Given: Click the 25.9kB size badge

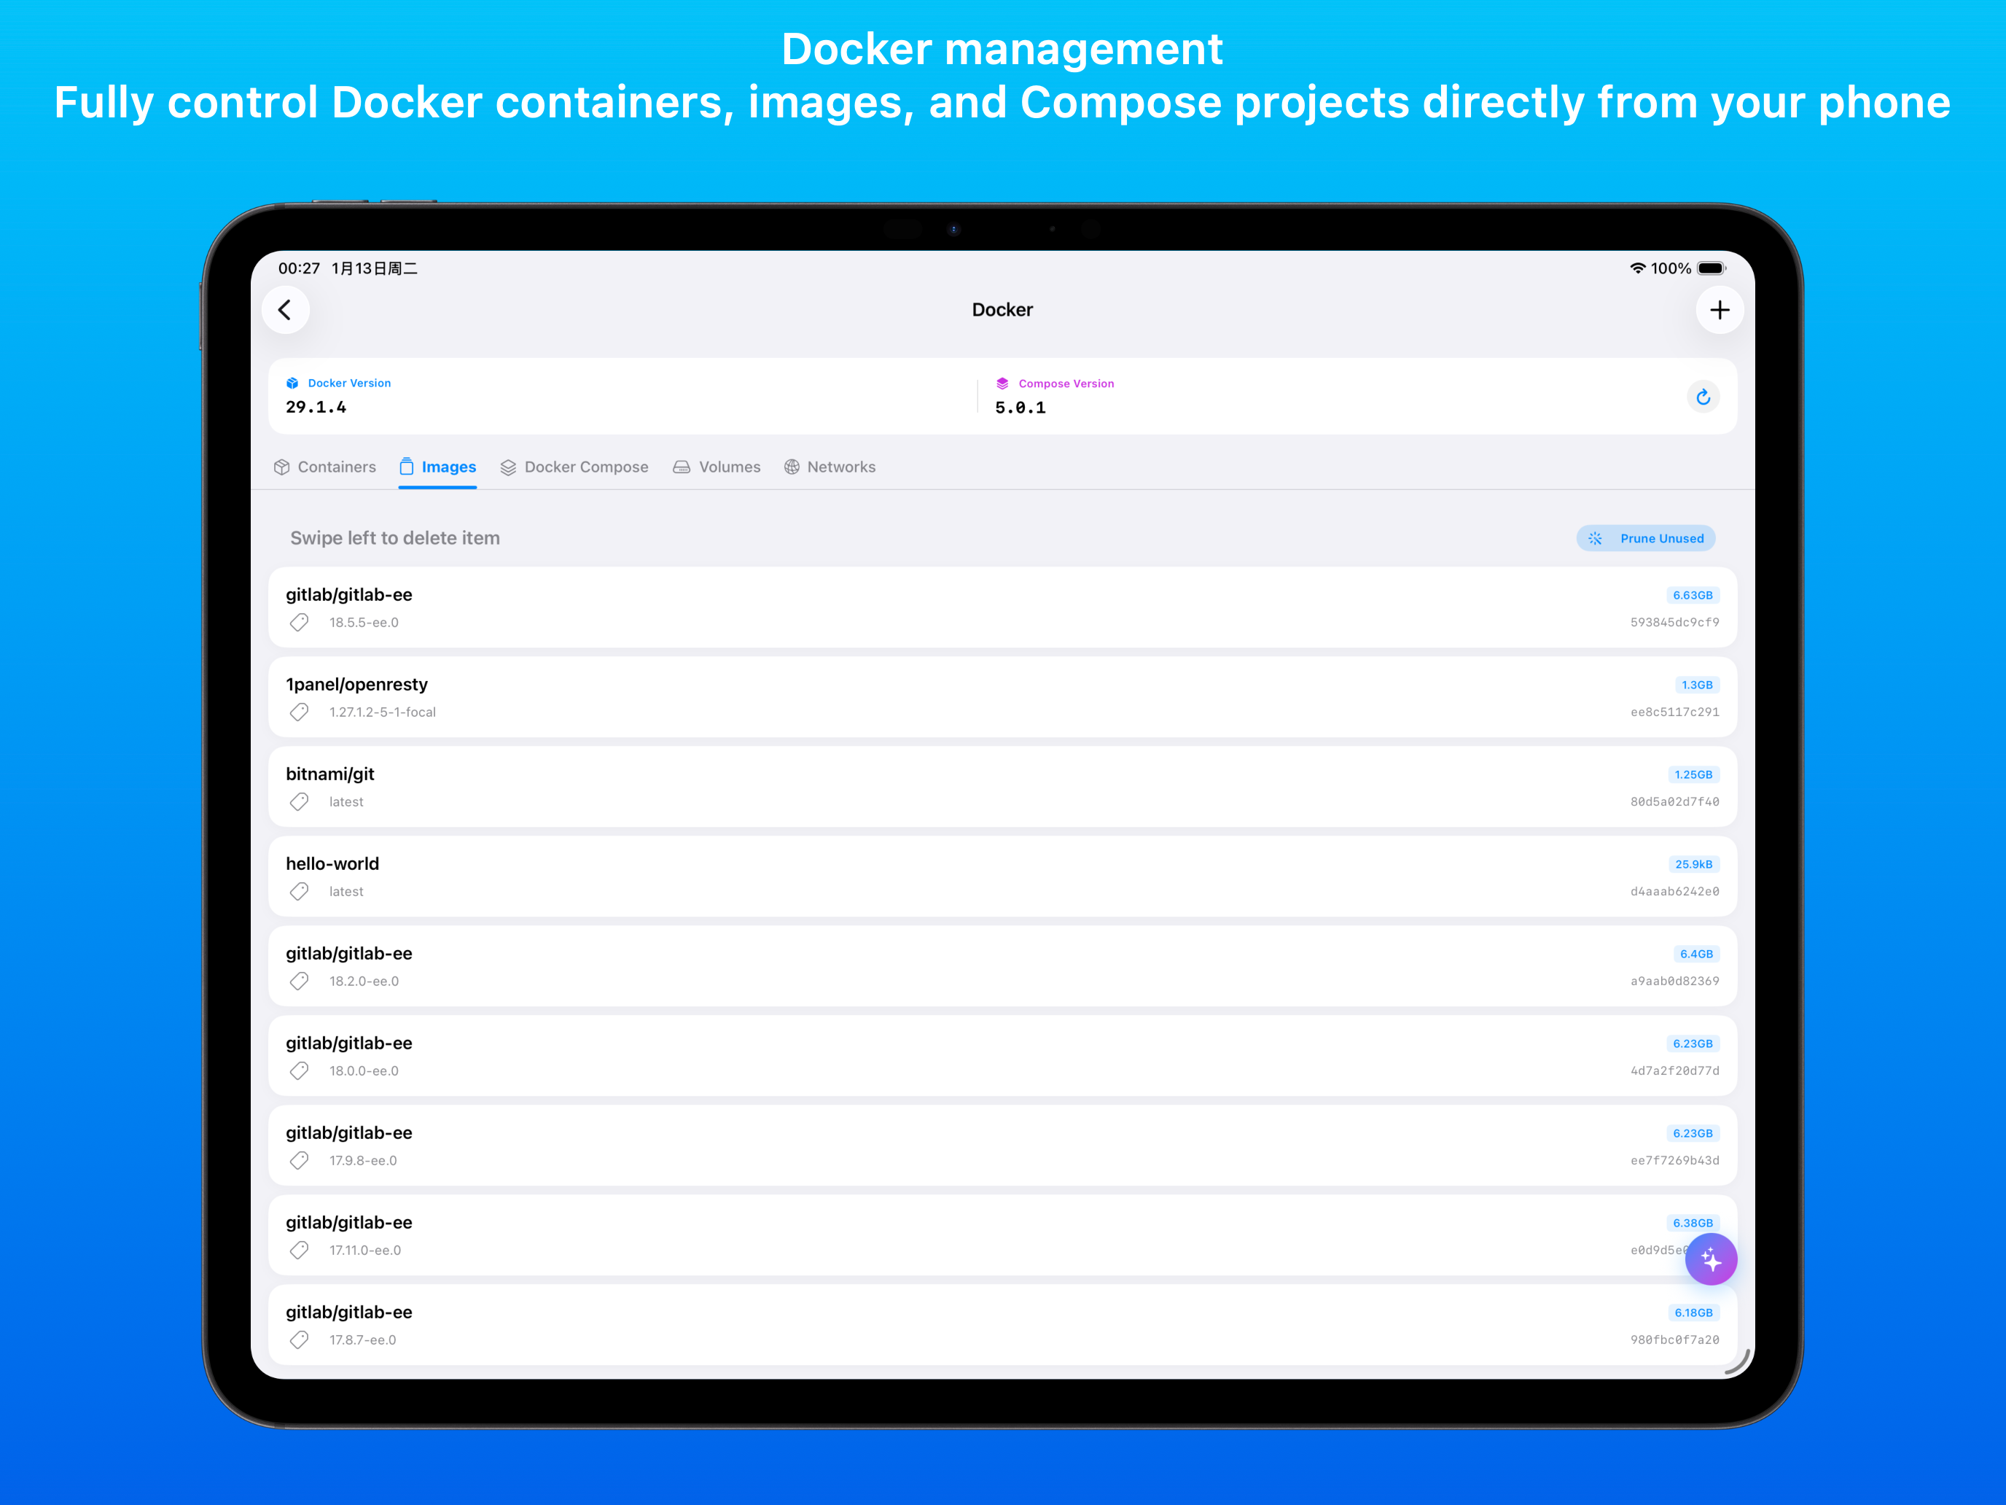Looking at the screenshot, I should tap(1693, 866).
